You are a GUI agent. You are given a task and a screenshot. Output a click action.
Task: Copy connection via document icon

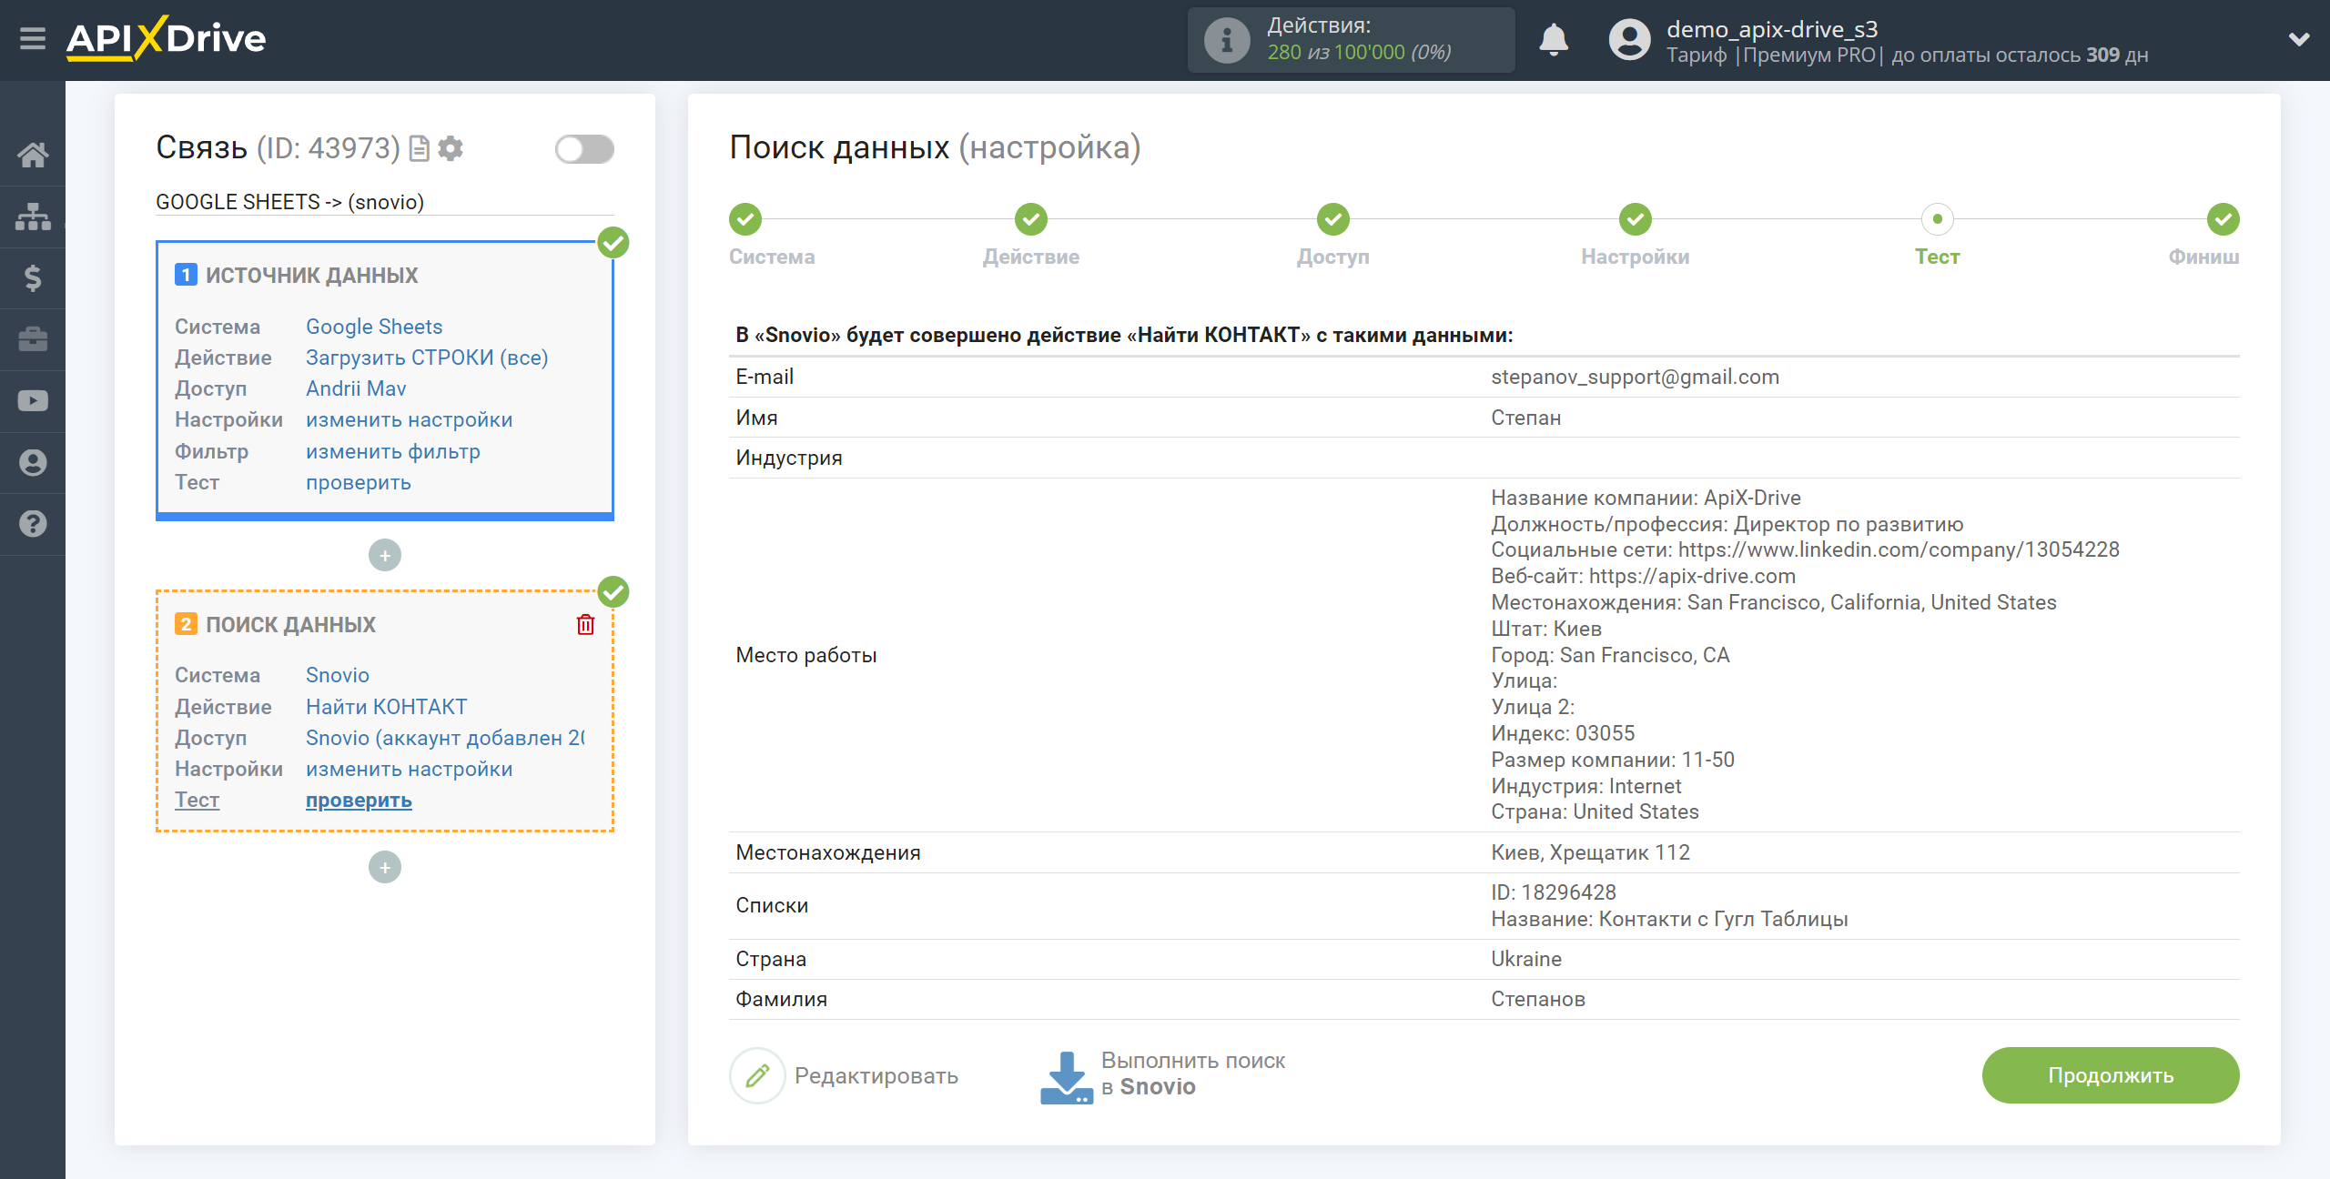420,148
